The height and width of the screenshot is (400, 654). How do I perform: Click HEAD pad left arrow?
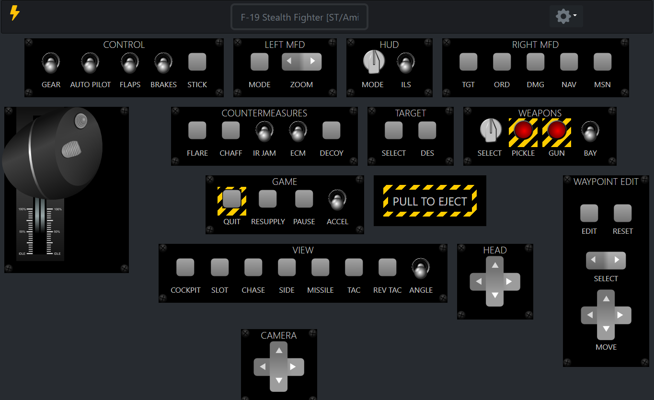pos(479,281)
